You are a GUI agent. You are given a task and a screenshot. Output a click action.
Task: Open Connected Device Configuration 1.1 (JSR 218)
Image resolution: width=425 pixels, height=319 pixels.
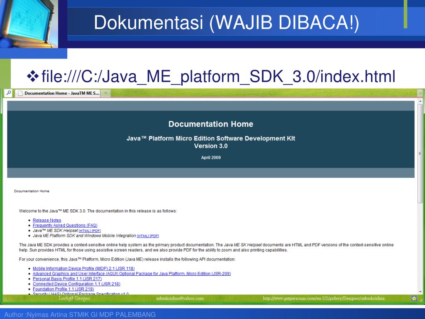point(76,284)
